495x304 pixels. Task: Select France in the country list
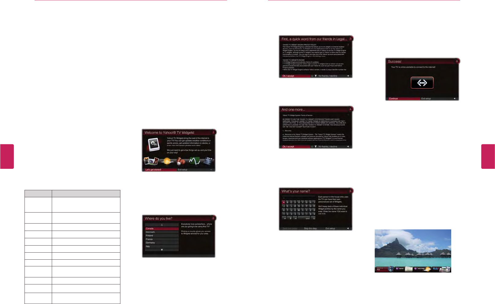pyautogui.click(x=162, y=239)
